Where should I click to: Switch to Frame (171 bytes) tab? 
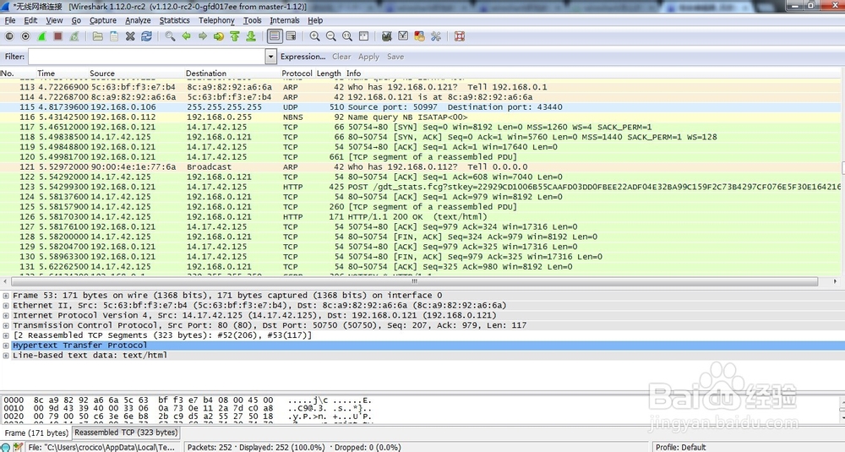36,433
